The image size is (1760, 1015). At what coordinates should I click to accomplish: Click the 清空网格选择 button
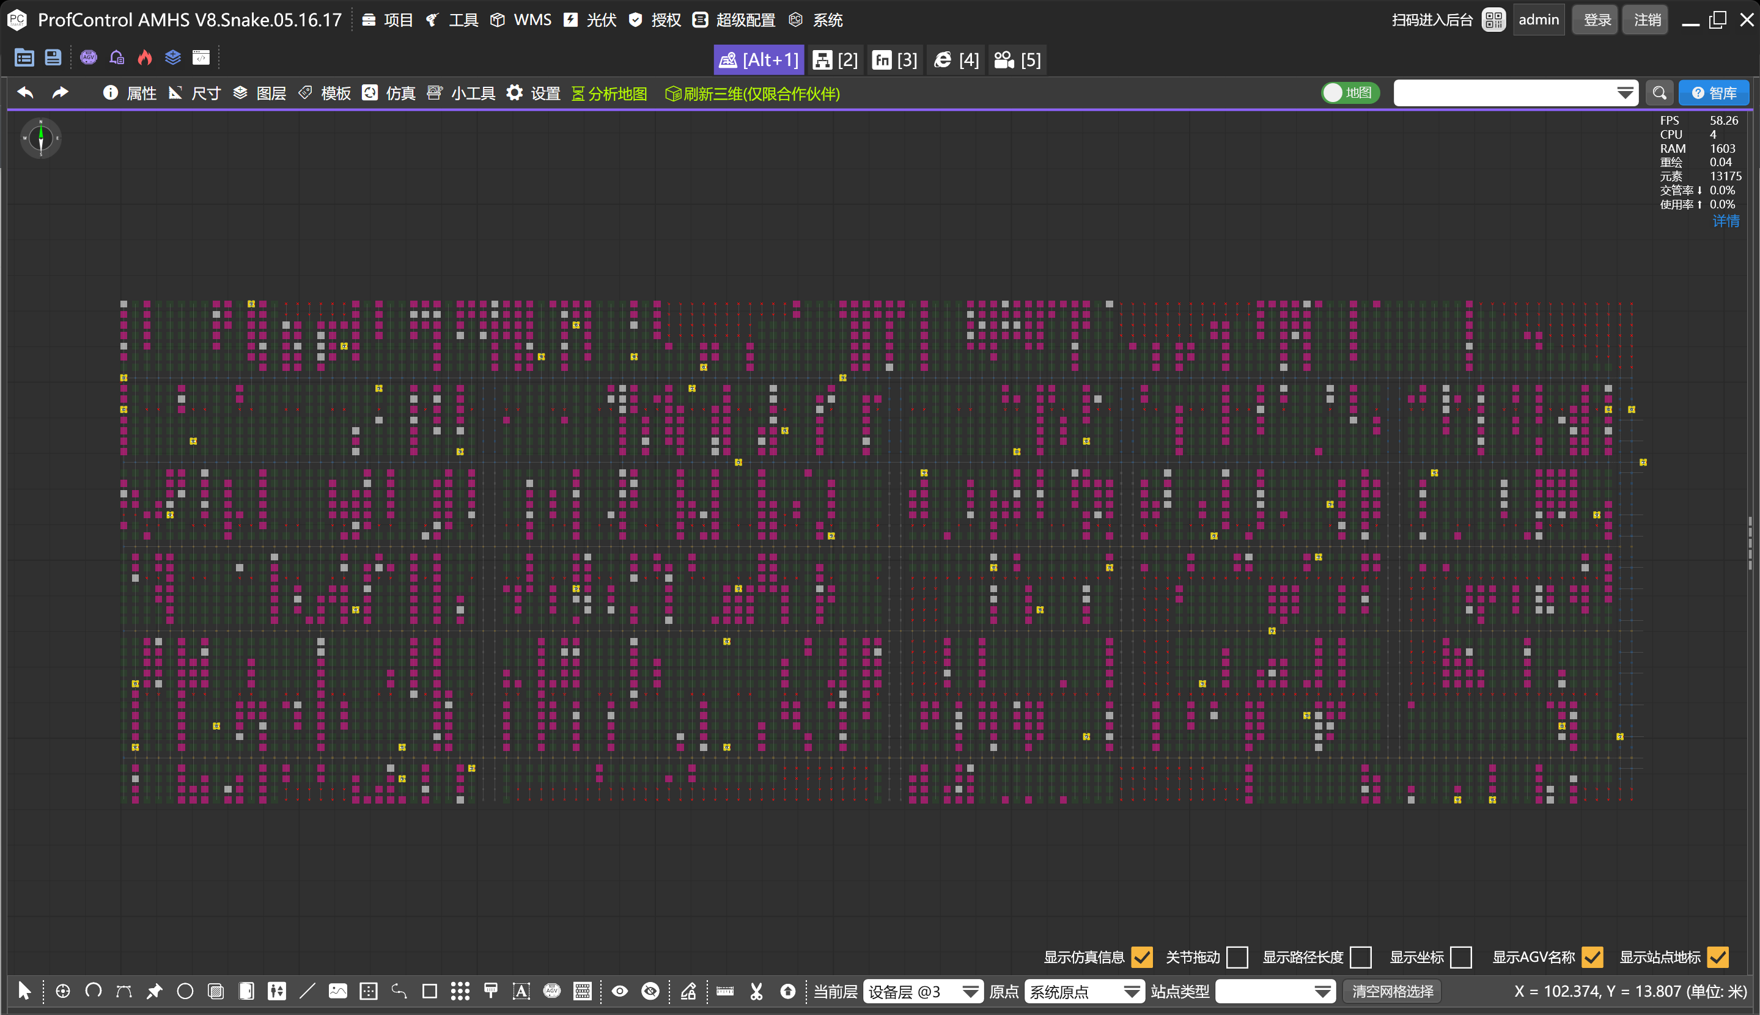[1393, 991]
